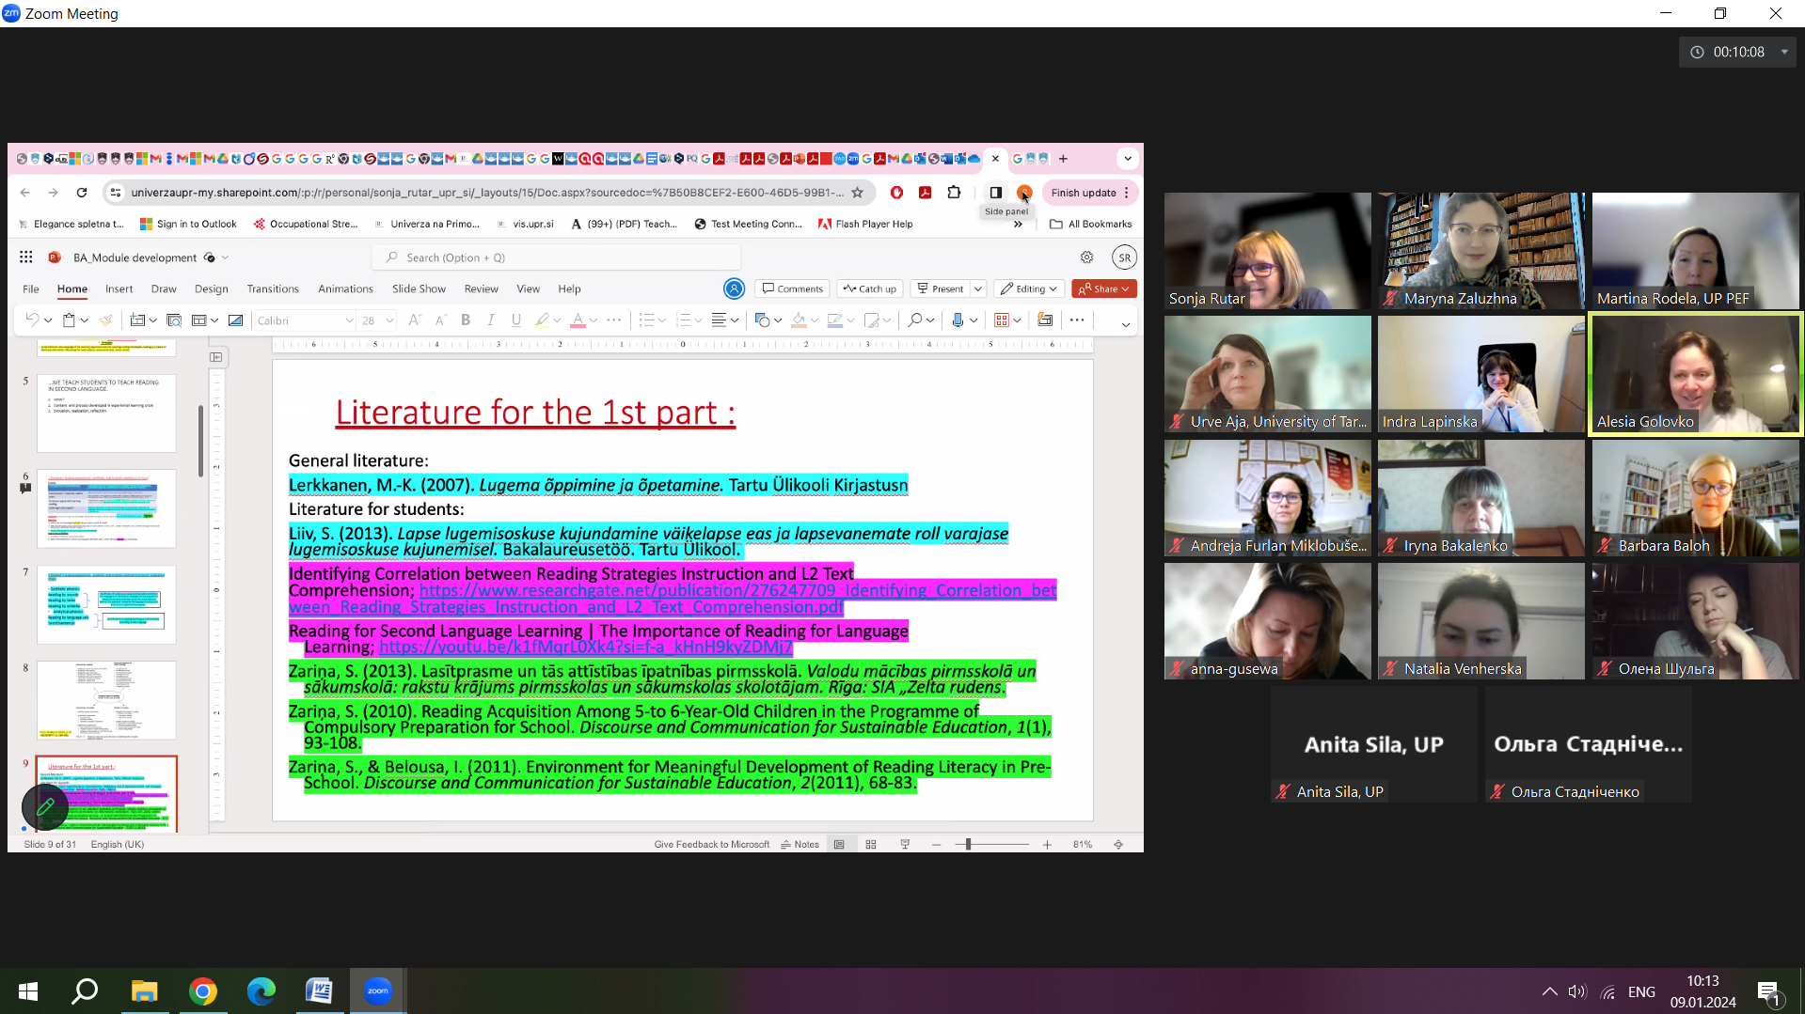This screenshot has height=1014, width=1805.
Task: Select the Format Painter tool
Action: [x=106, y=320]
